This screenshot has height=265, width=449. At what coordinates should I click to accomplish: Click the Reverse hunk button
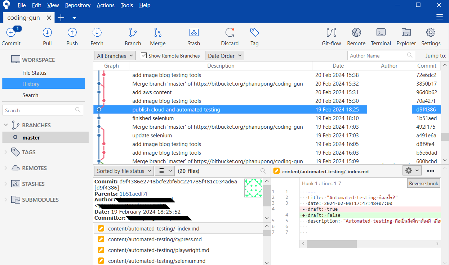(x=423, y=183)
